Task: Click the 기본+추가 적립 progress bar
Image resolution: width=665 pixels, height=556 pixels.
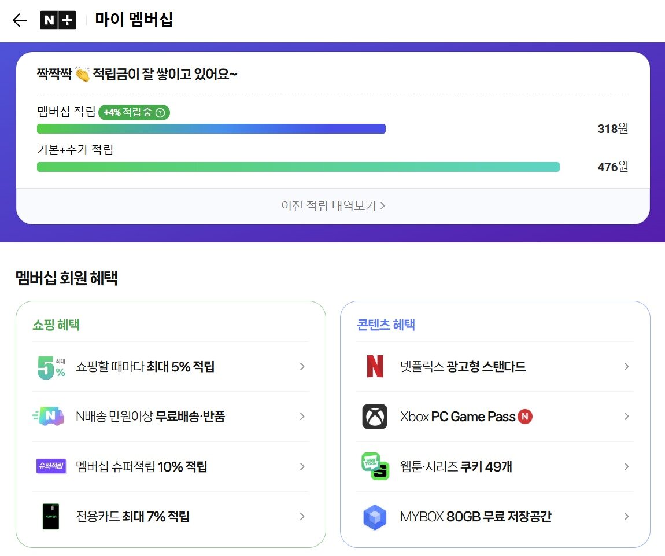Action: coord(298,167)
